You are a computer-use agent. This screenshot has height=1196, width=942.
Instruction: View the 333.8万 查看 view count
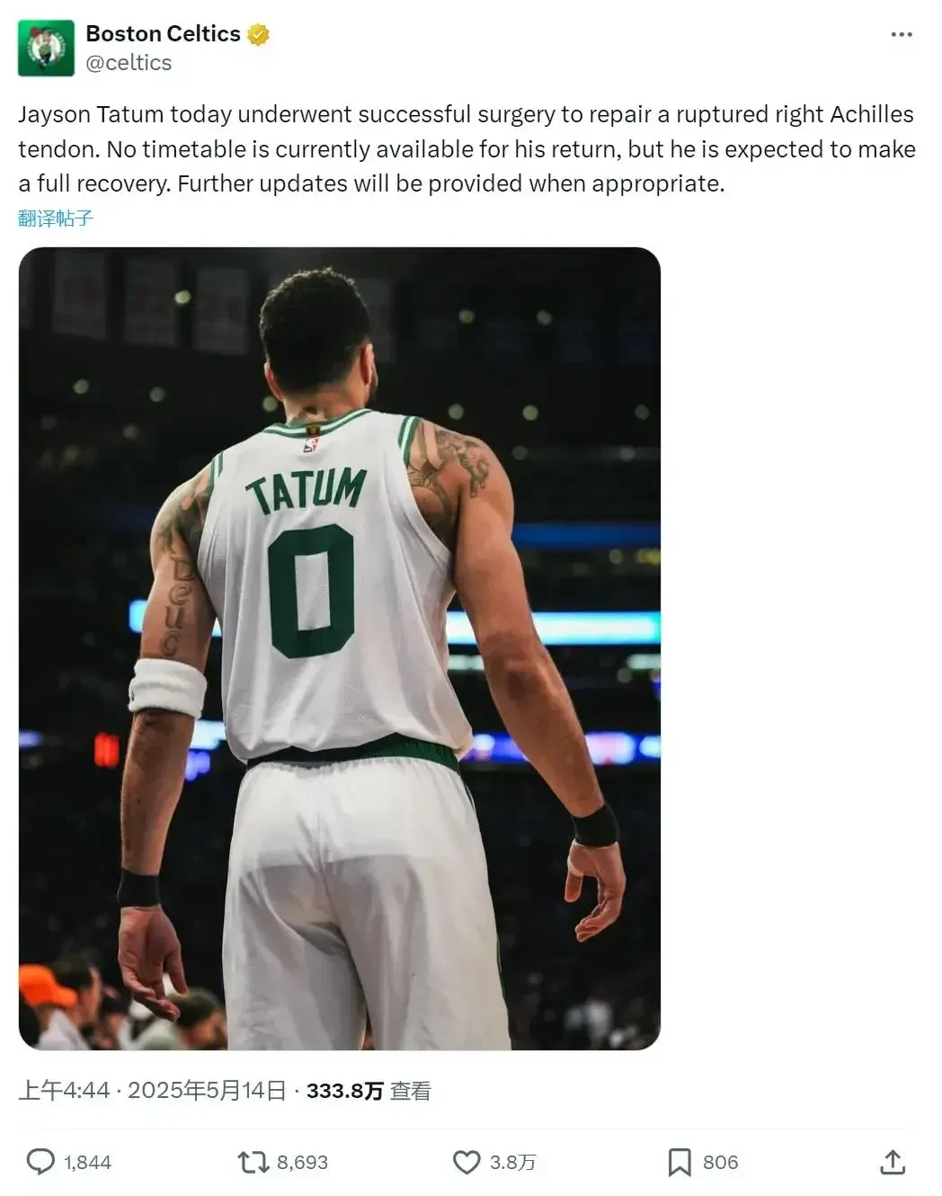(369, 1091)
